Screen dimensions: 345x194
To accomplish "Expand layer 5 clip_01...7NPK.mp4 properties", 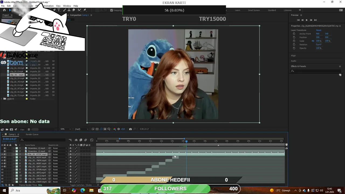I will 14,160.
